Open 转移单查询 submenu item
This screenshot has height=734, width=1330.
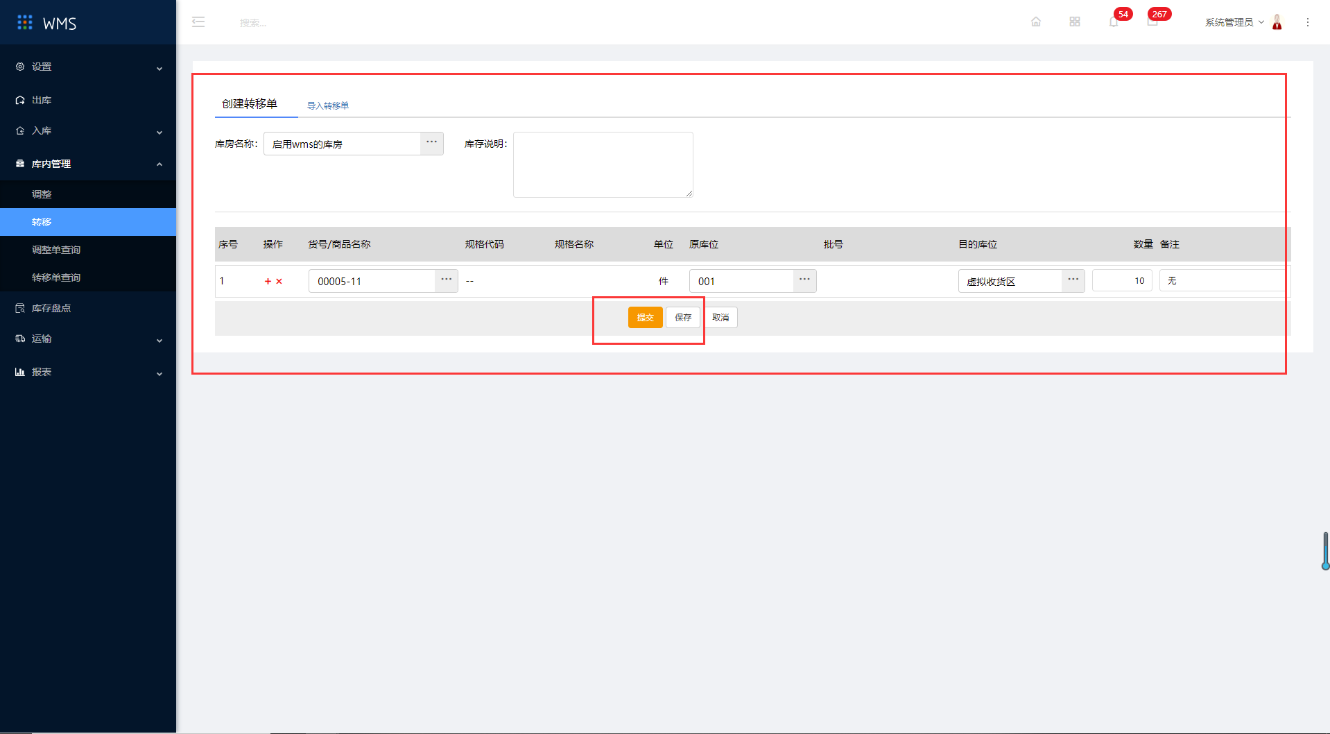click(88, 278)
